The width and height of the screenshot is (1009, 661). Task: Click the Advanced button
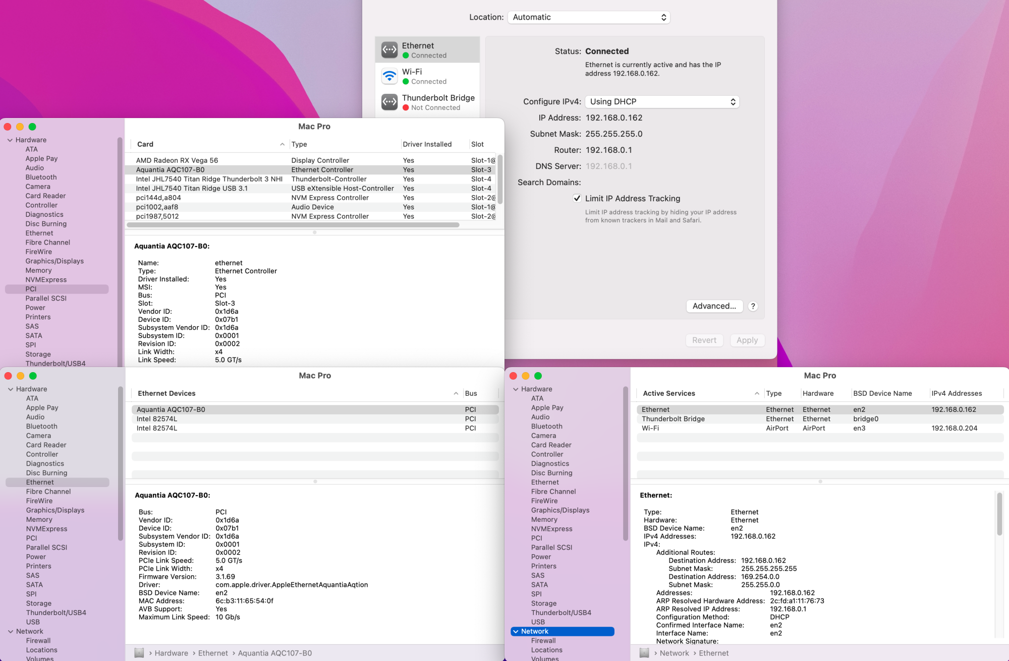pos(714,306)
